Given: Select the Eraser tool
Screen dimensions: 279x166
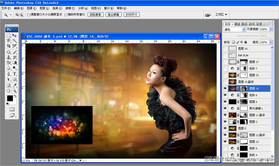Looking at the screenshot, I should (x=9, y=62).
